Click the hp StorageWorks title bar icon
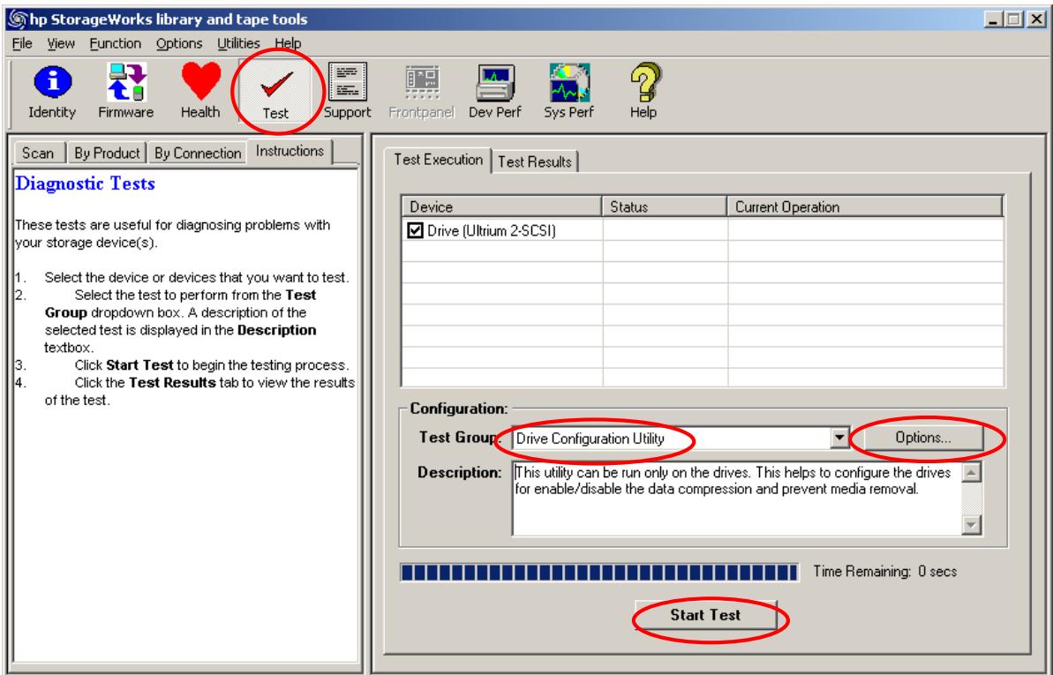The height and width of the screenshot is (675, 1053). [x=17, y=19]
